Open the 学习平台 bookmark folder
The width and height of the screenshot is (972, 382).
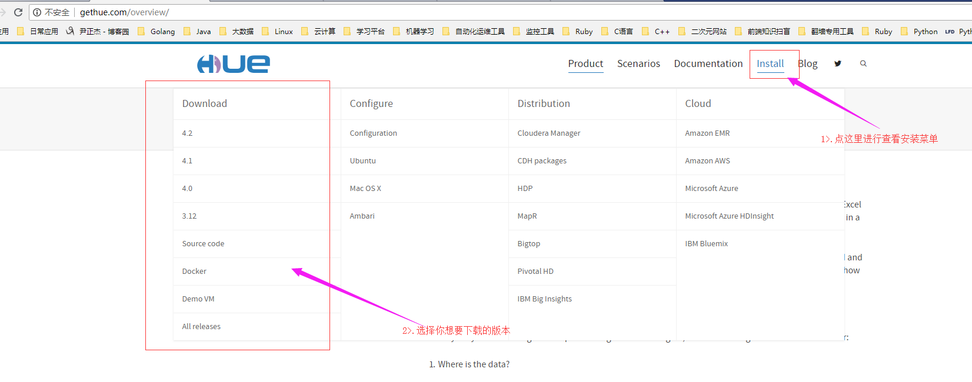click(364, 32)
